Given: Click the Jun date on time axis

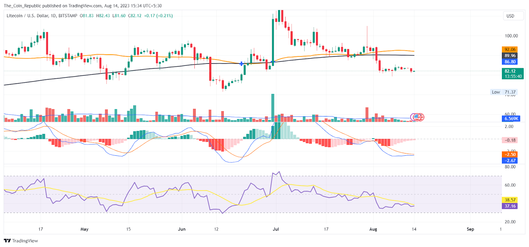Looking at the screenshot, I should point(182,229).
